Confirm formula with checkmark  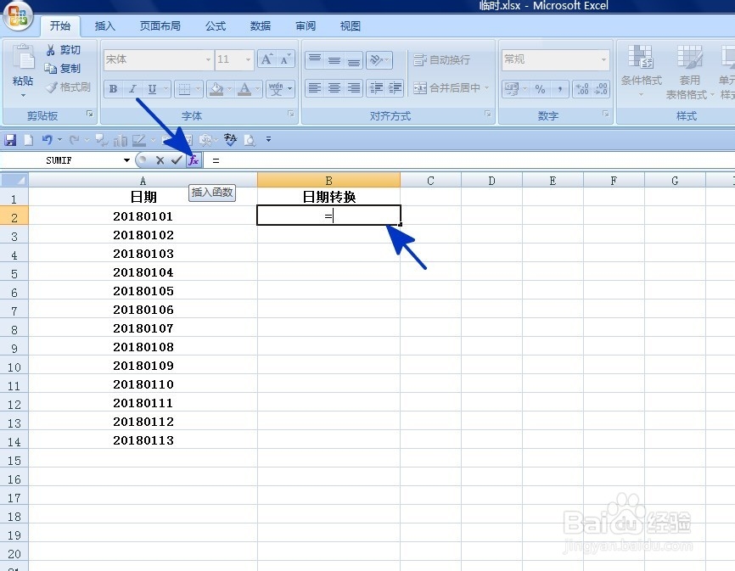point(177,160)
